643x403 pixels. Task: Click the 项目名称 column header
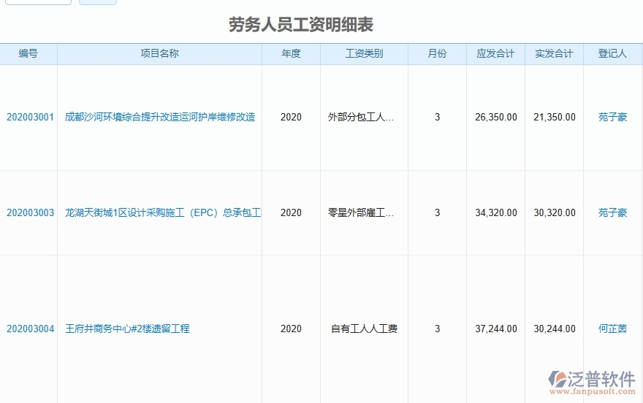[x=159, y=53]
